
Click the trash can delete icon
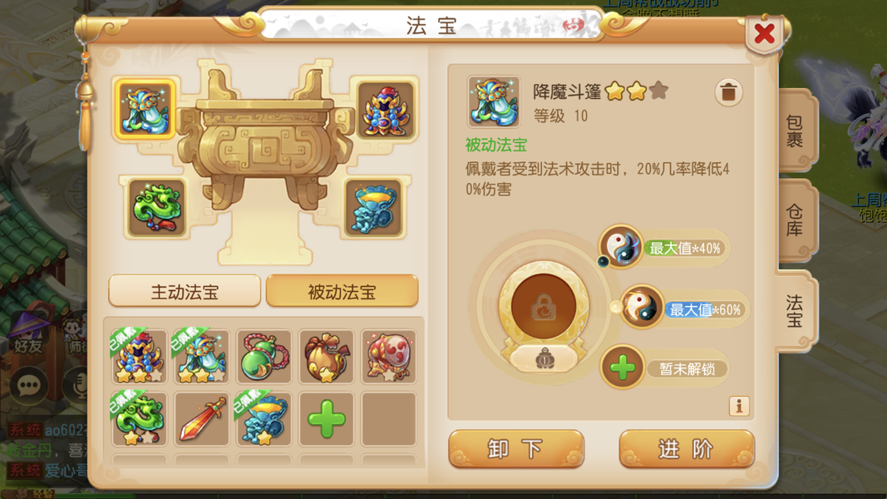pos(728,92)
